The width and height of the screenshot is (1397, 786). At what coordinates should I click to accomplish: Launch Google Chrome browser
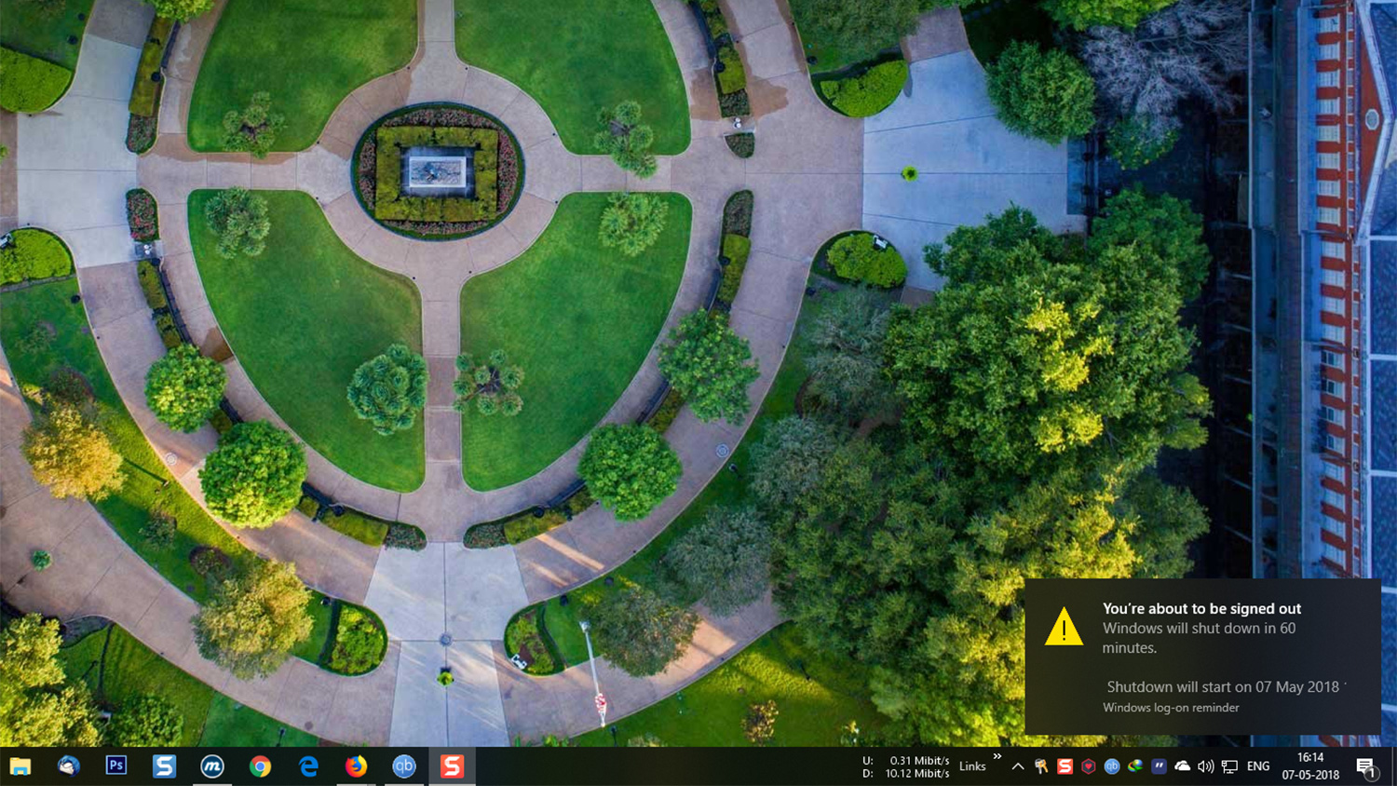[x=258, y=766]
